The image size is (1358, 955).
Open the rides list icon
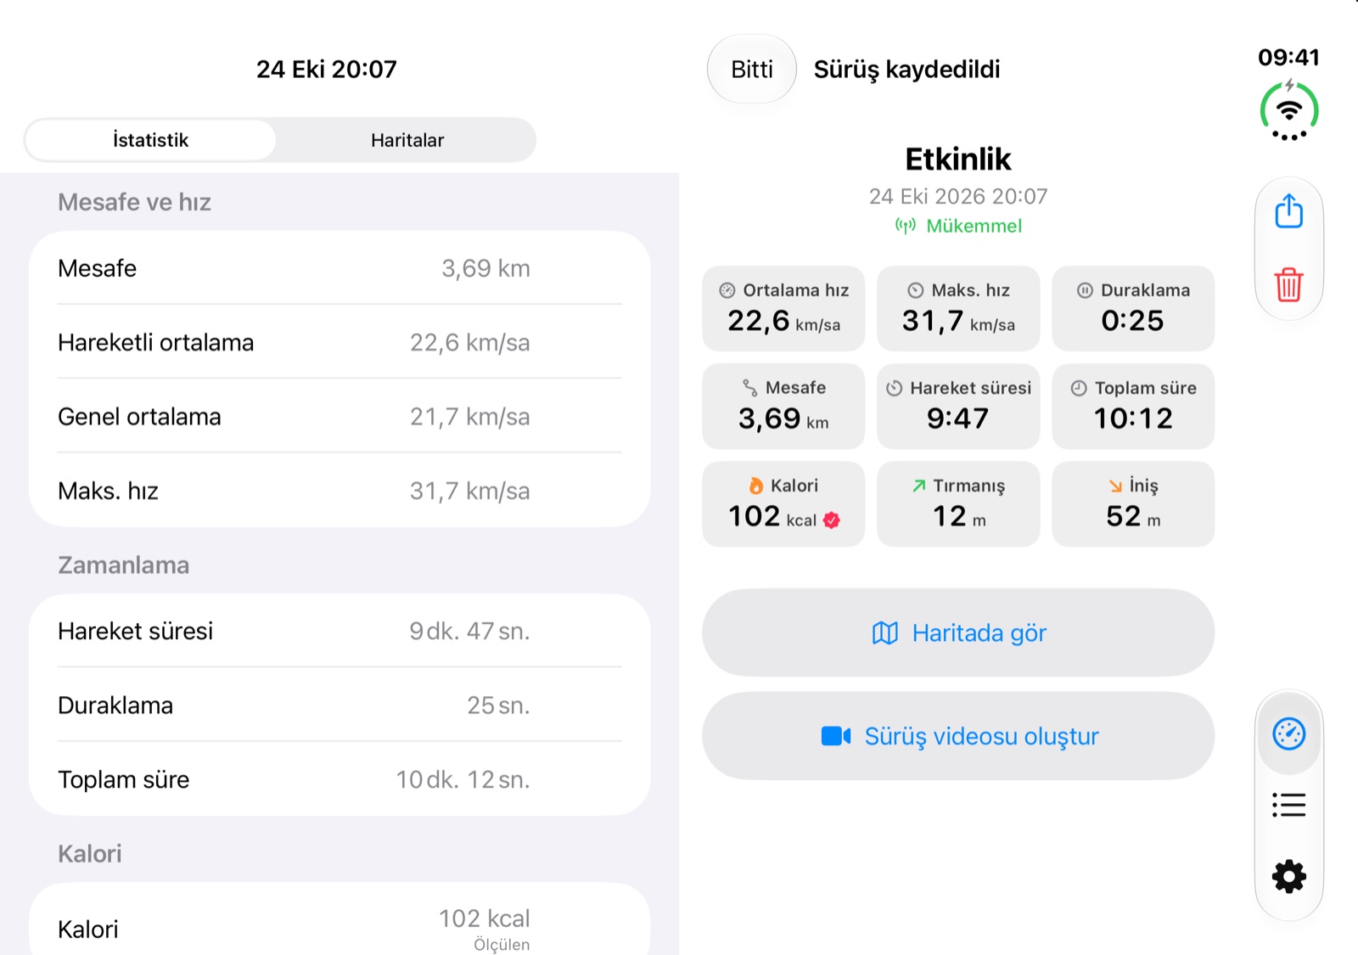point(1288,805)
